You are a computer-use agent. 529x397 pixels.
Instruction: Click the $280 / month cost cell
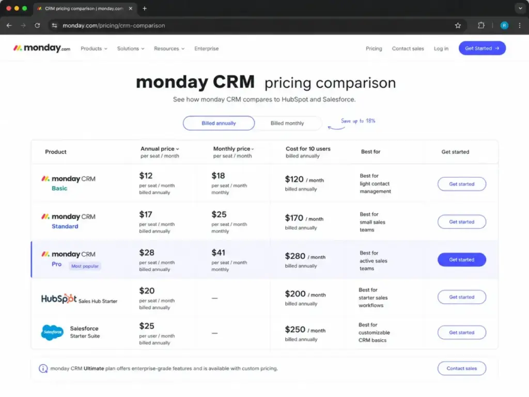pyautogui.click(x=305, y=261)
